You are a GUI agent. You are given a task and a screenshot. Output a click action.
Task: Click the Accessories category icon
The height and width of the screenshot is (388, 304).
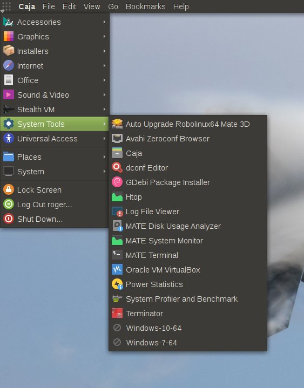point(9,22)
